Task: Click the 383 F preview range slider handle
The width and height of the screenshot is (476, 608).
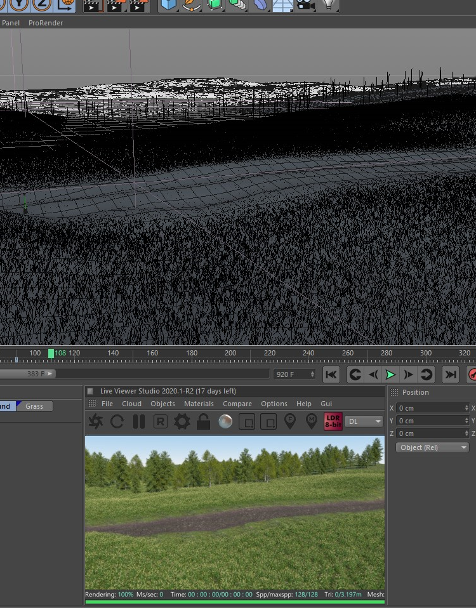Action: pos(50,374)
